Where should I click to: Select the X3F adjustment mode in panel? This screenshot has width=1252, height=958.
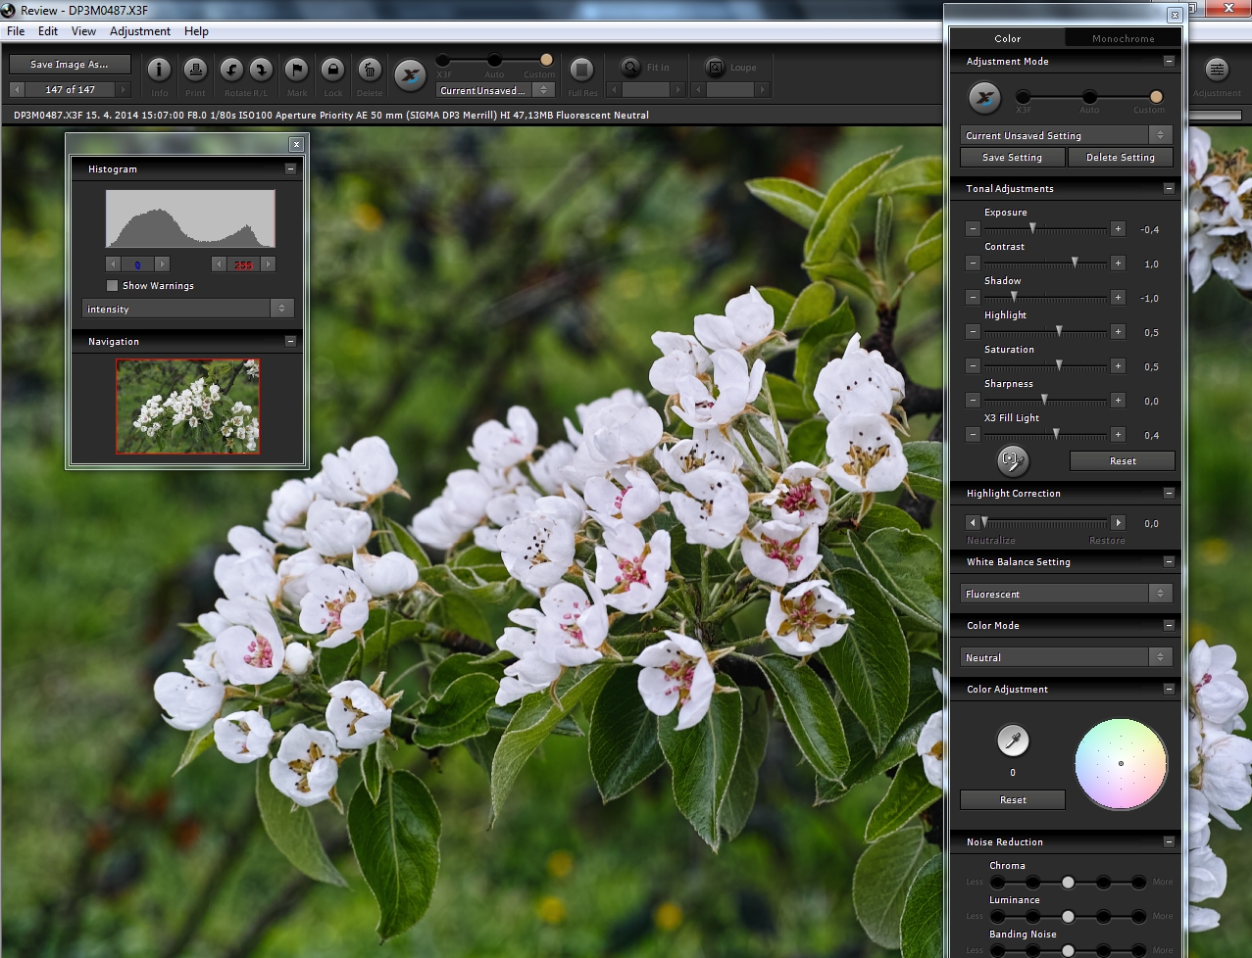pos(1024,96)
